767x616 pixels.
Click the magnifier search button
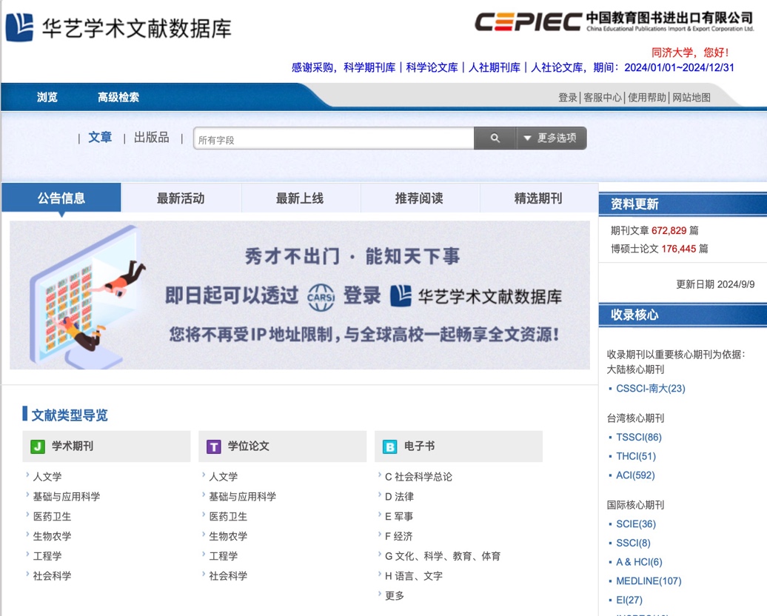pyautogui.click(x=495, y=138)
